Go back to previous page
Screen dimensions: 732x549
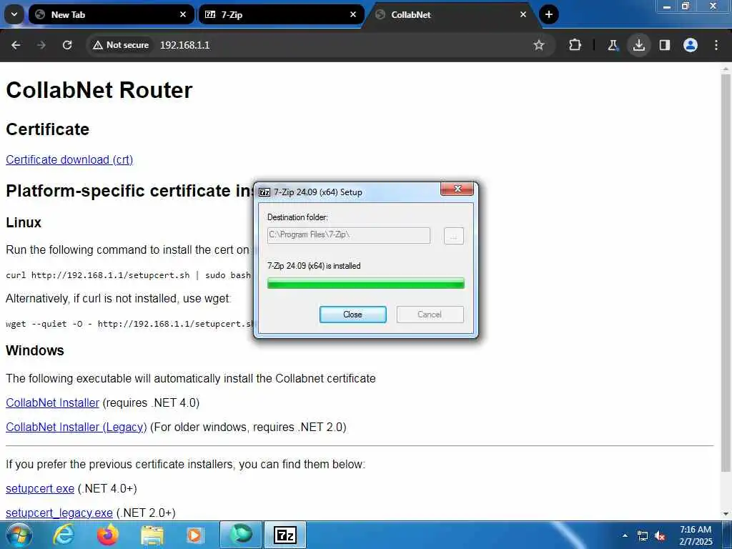16,45
